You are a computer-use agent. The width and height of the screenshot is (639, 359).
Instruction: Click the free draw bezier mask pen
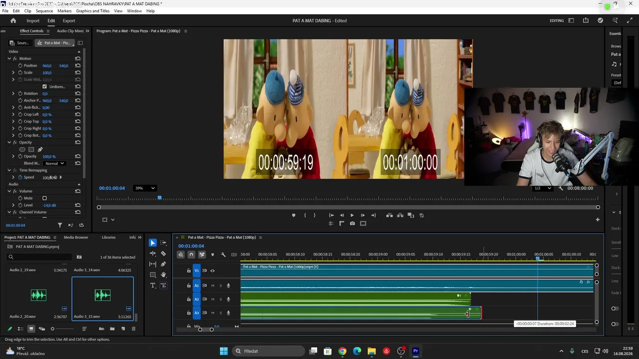click(x=40, y=149)
